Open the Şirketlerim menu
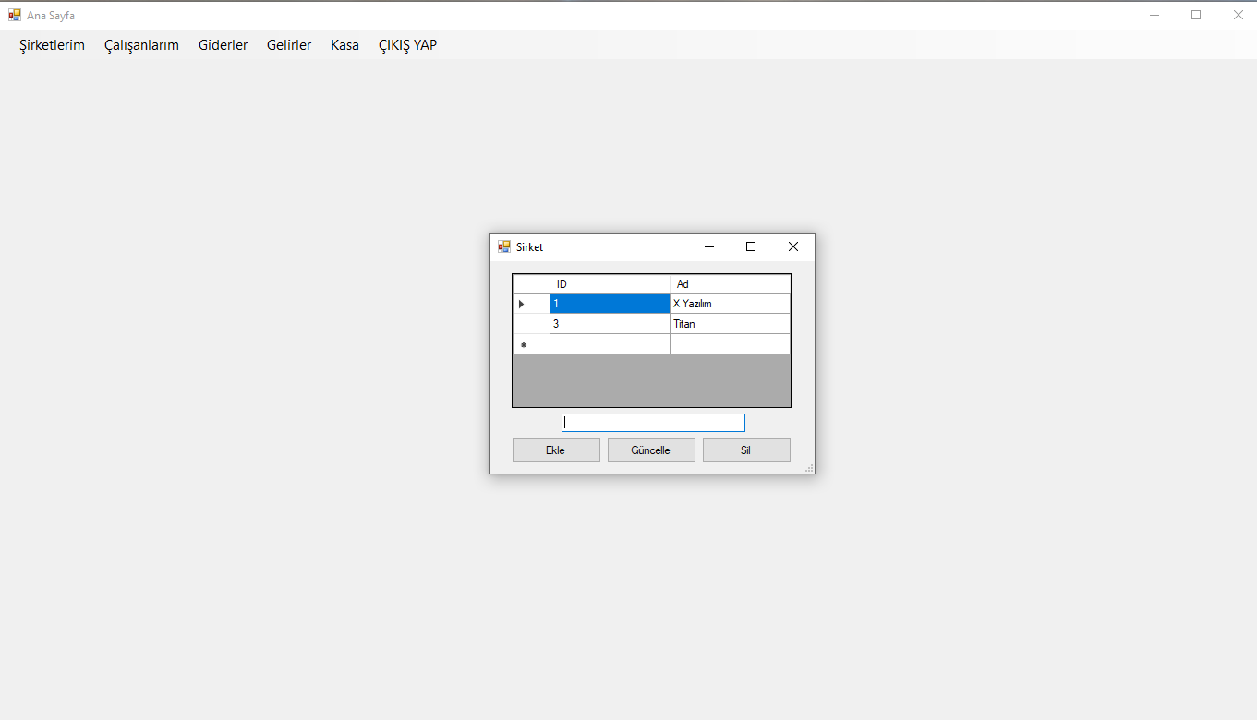Image resolution: width=1257 pixels, height=720 pixels. (52, 45)
